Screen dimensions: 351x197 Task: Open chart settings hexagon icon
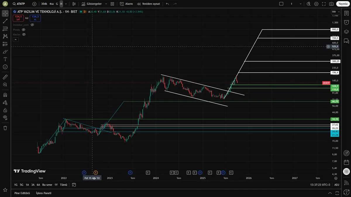(x=316, y=4)
